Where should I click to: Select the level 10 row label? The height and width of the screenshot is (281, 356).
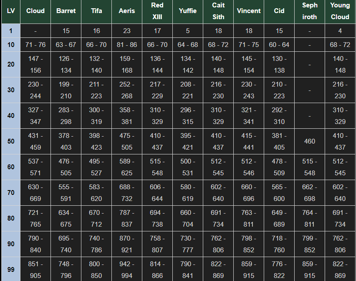tap(11, 45)
